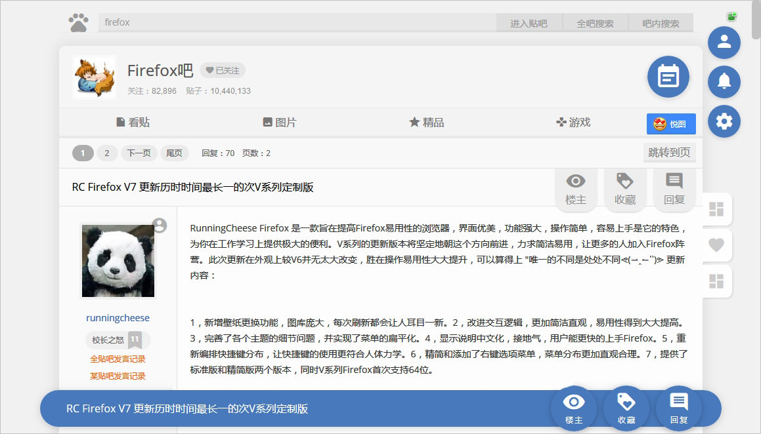Open the user profile round button
The image size is (761, 434).
(724, 42)
